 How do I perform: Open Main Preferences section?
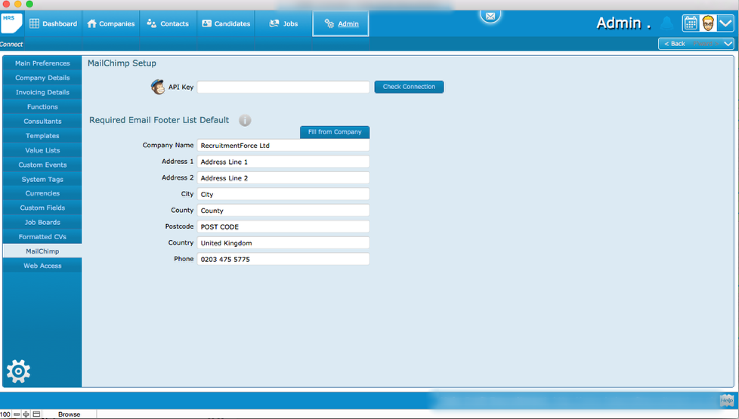pos(42,63)
